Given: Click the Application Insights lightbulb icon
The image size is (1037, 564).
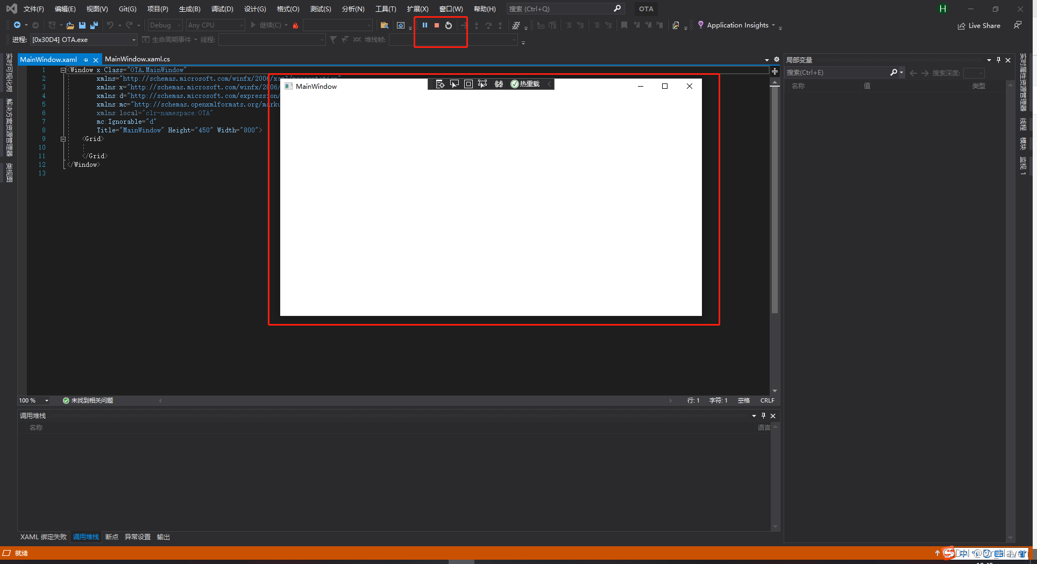Looking at the screenshot, I should point(700,25).
